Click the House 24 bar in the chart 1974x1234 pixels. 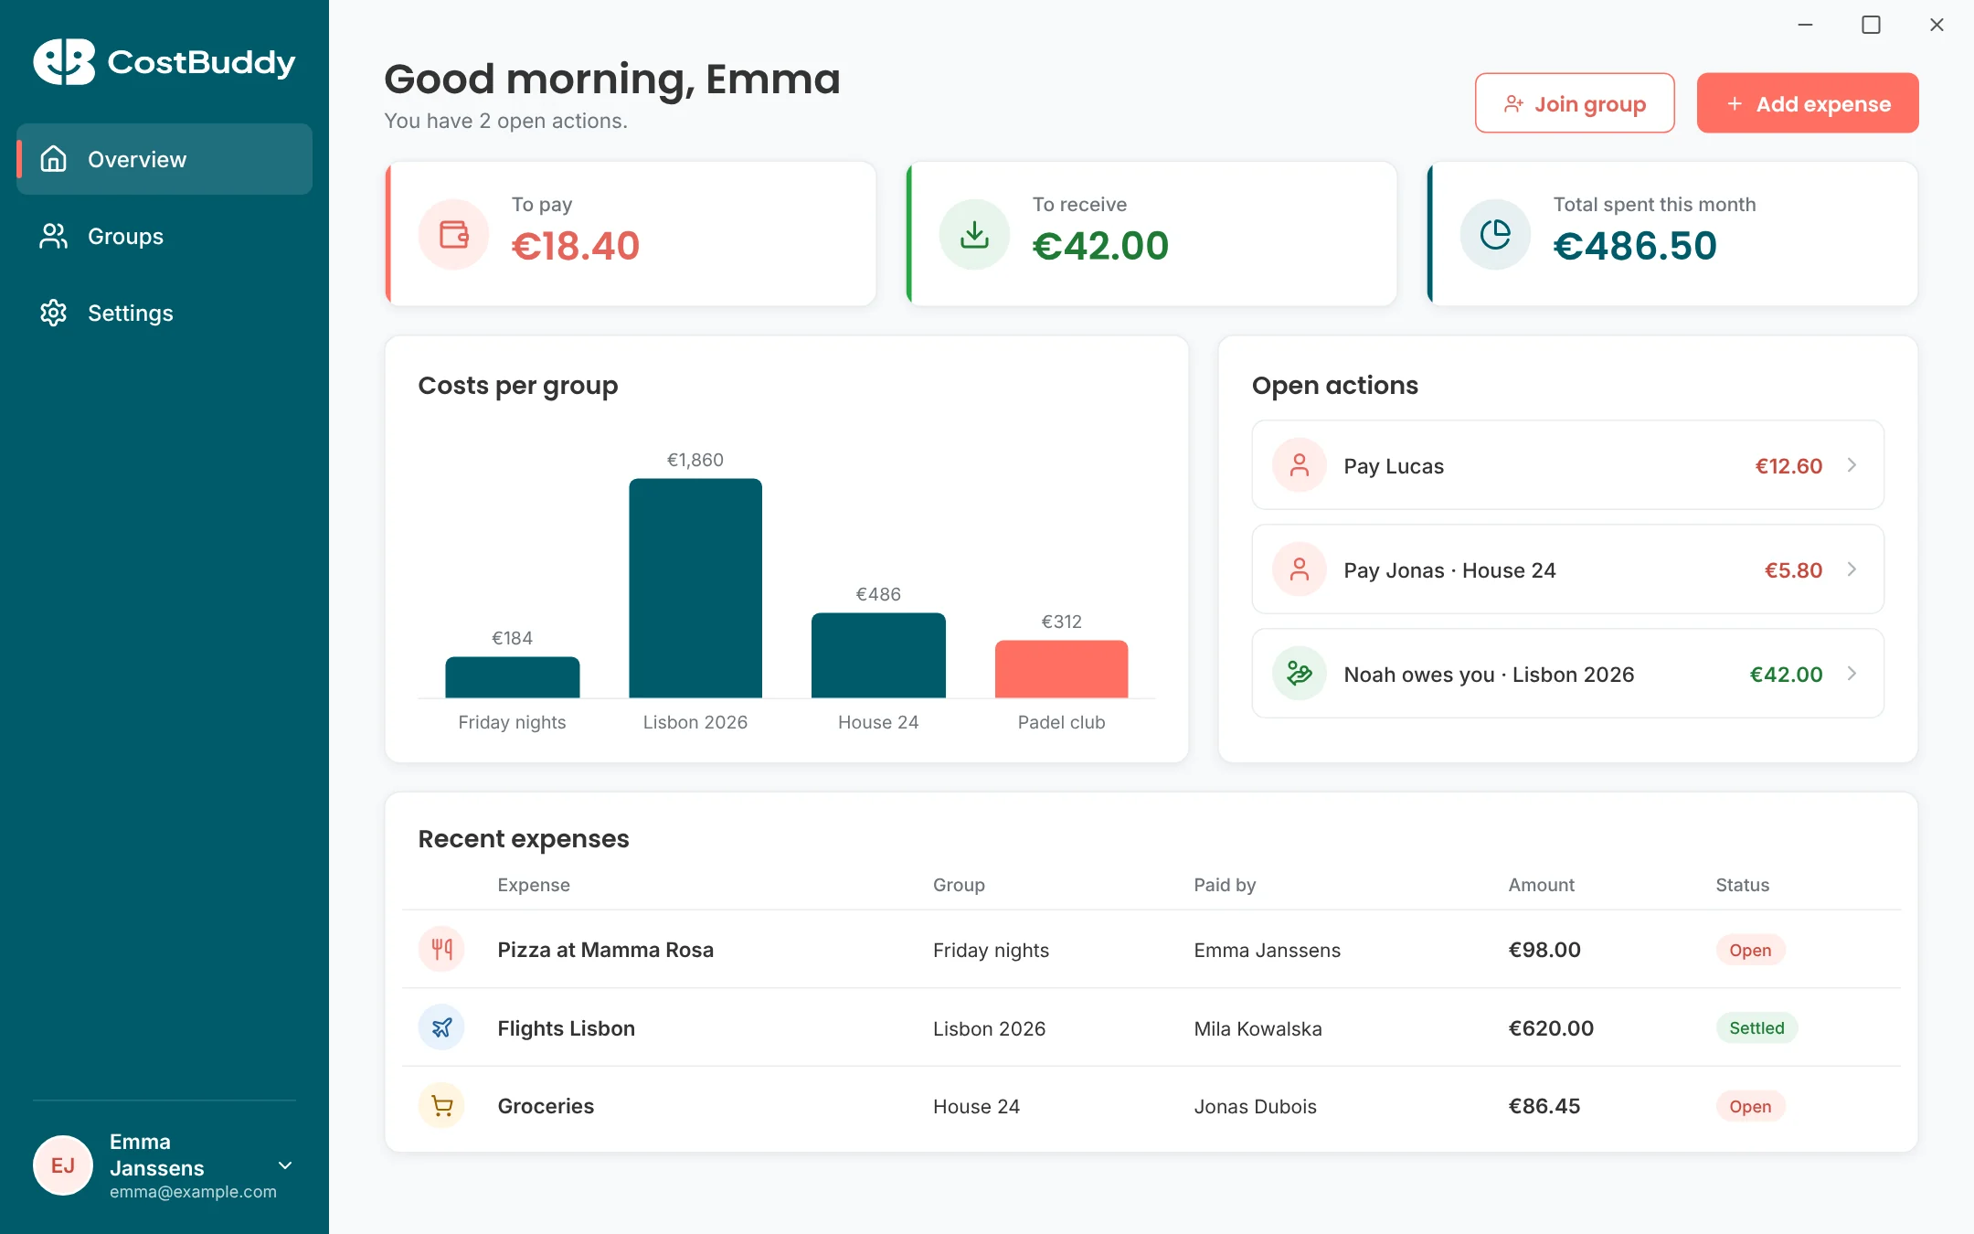click(x=878, y=655)
